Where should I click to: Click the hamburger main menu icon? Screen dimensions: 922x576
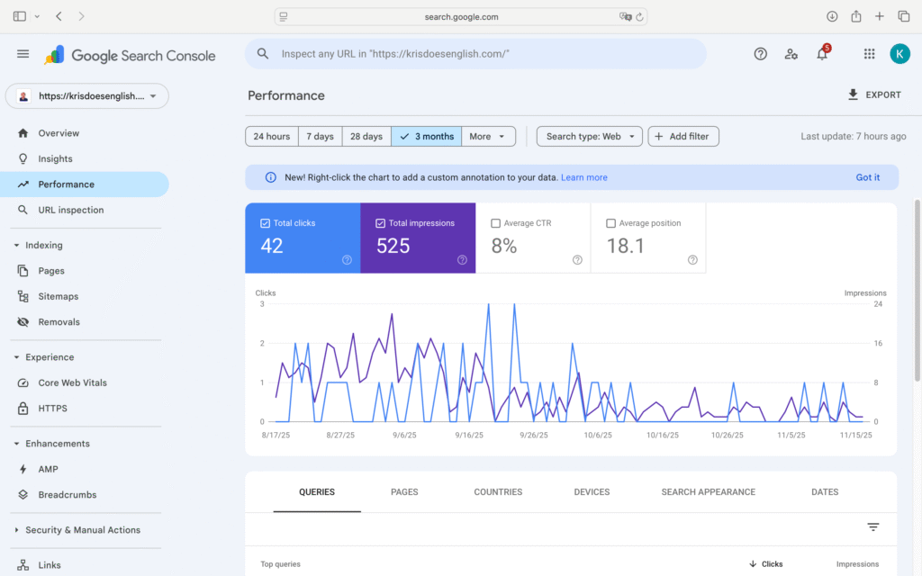pos(23,54)
